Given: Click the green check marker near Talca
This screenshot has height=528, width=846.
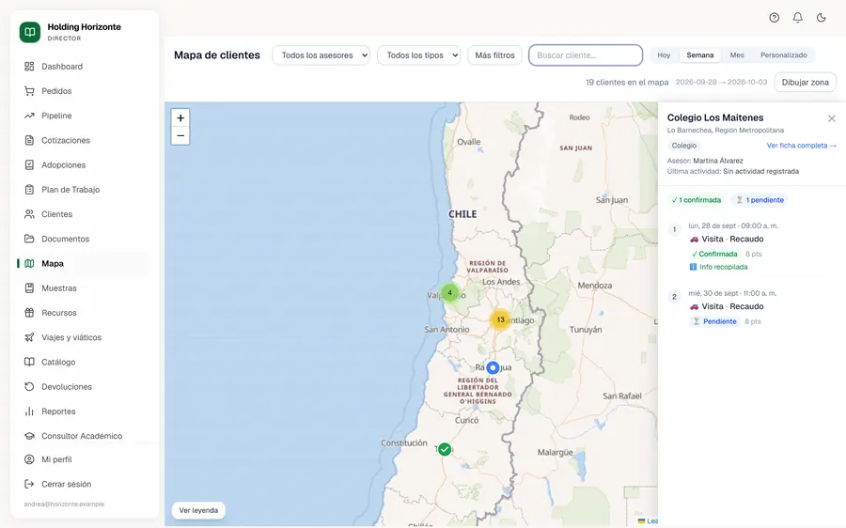Looking at the screenshot, I should (445, 449).
